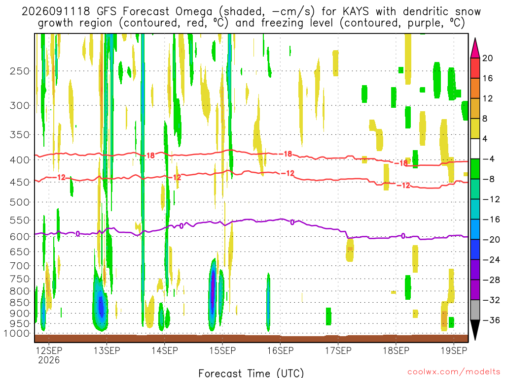Click the 850 pressure level label

tap(20, 303)
